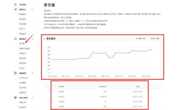The height and width of the screenshot is (110, 183).
Task: Open 站点信息 in the sidebar
Action: pyautogui.click(x=23, y=5)
